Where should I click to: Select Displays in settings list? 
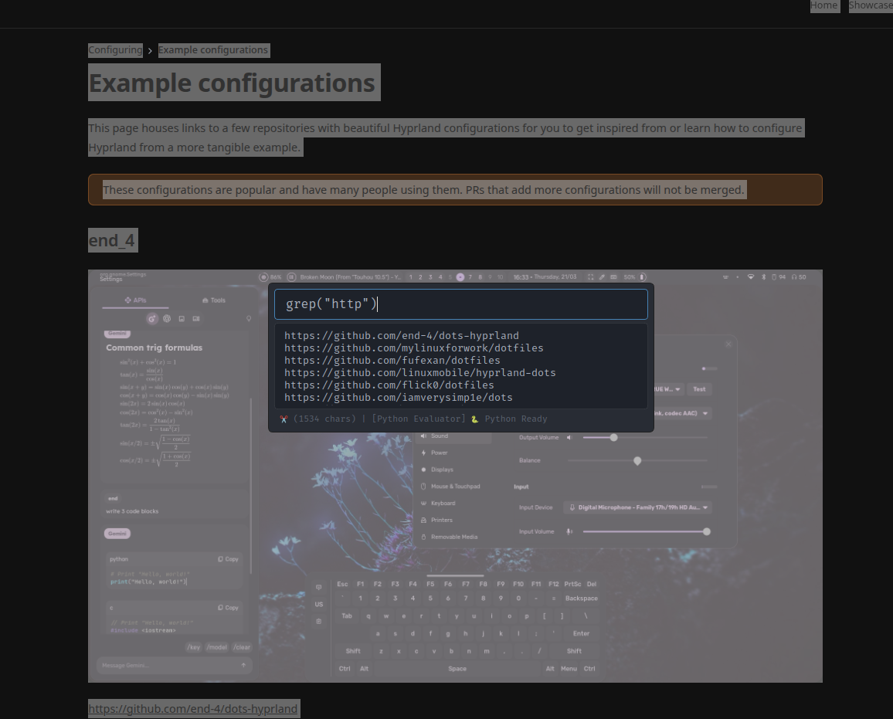coord(454,470)
